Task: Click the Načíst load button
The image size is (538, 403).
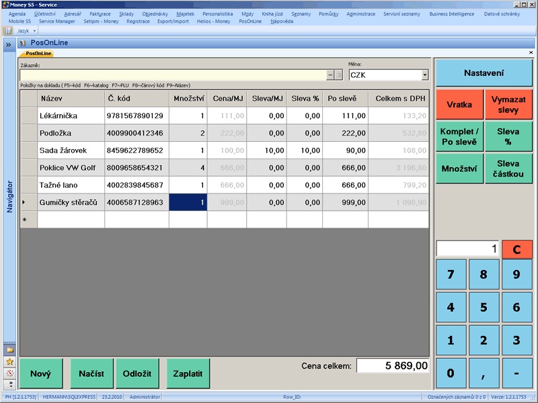Action: (91, 373)
